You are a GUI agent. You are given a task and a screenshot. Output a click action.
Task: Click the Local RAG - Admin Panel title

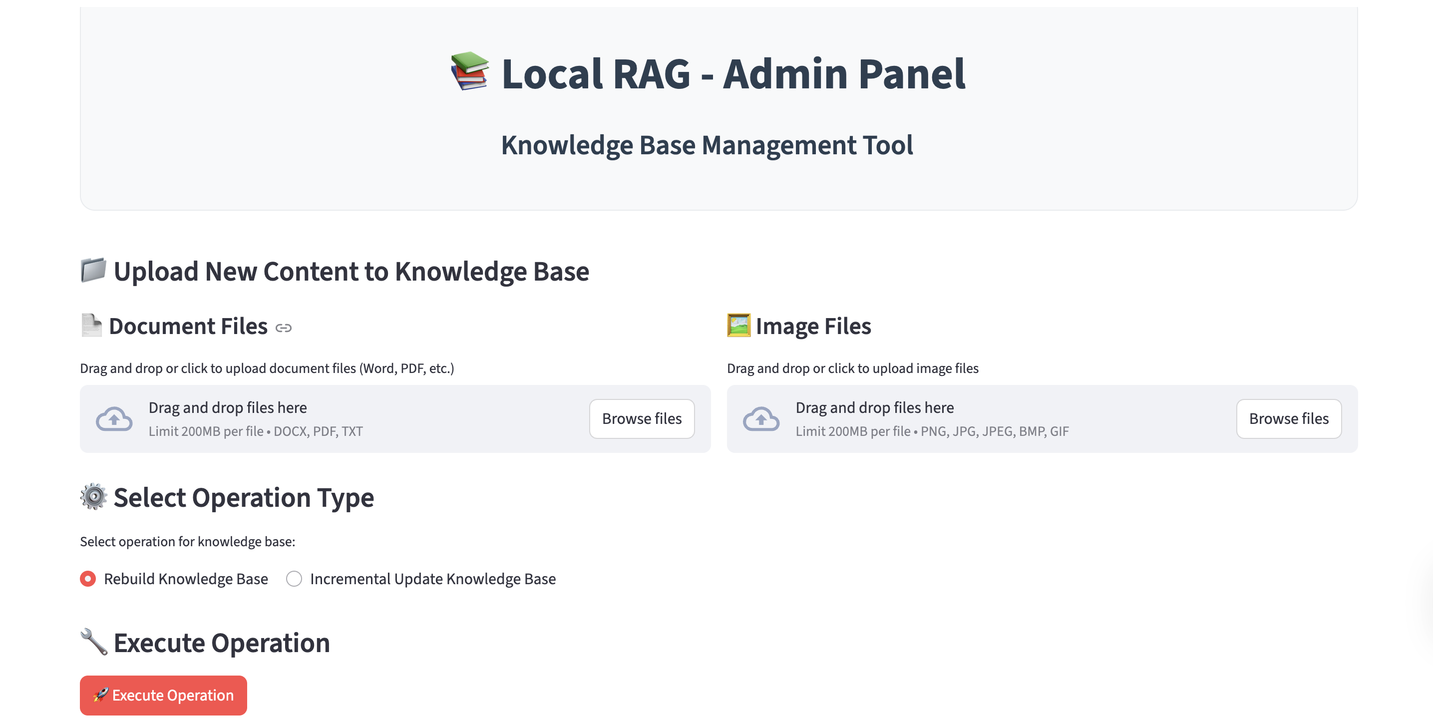(732, 73)
